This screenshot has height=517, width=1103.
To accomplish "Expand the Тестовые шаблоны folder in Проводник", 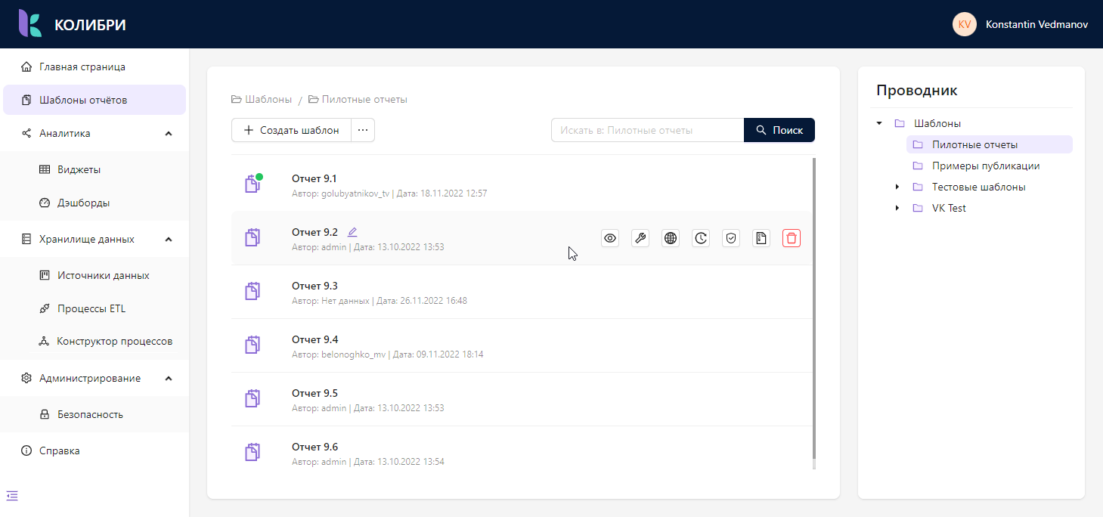I will click(897, 187).
